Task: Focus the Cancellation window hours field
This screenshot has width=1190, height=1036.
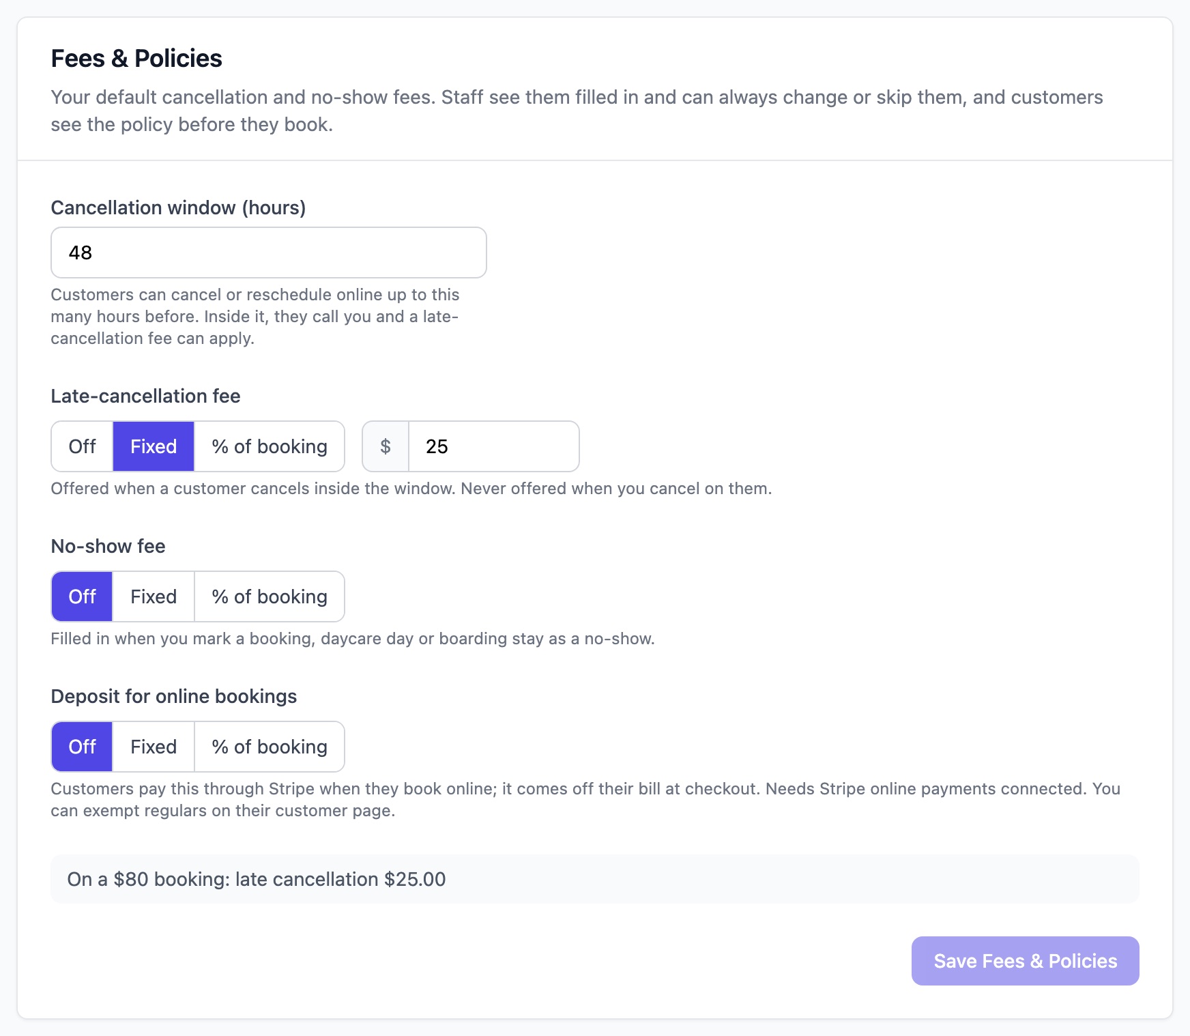Action: pos(269,253)
